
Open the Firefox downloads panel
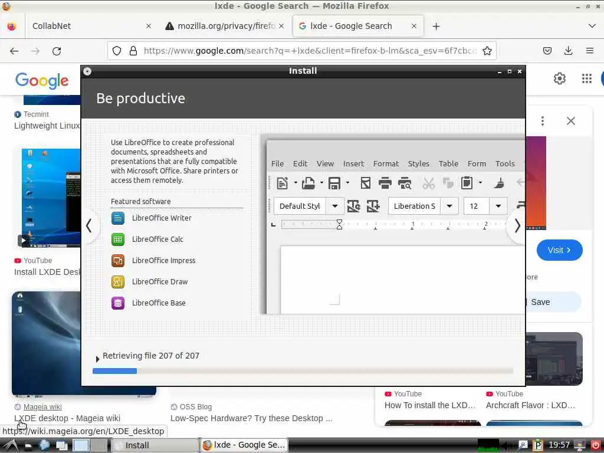[568, 51]
